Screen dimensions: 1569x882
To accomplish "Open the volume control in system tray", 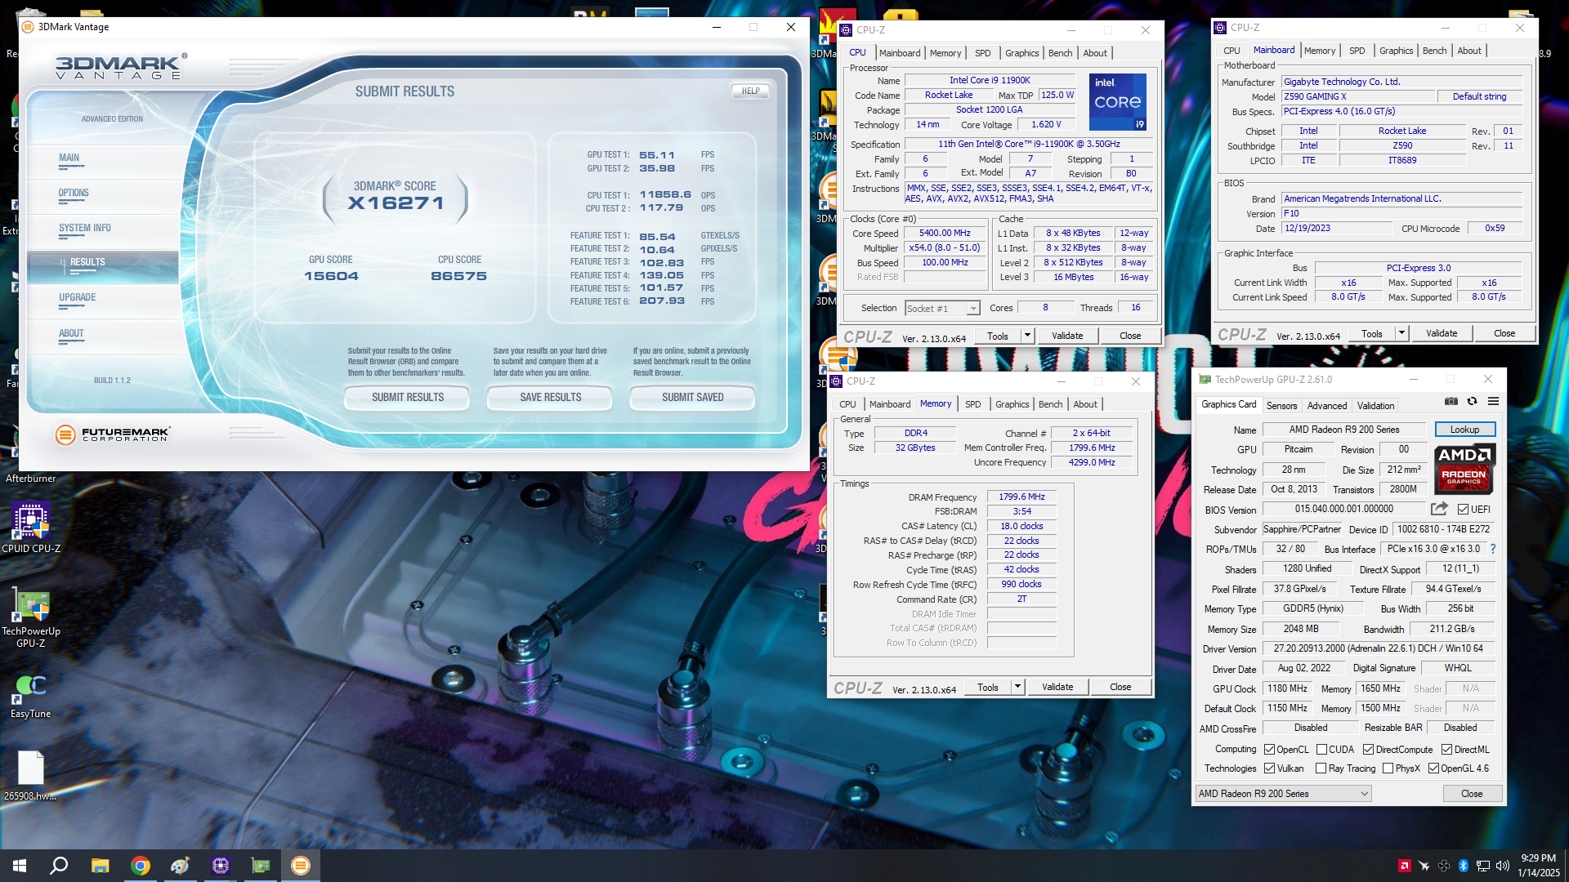I will point(1503,866).
